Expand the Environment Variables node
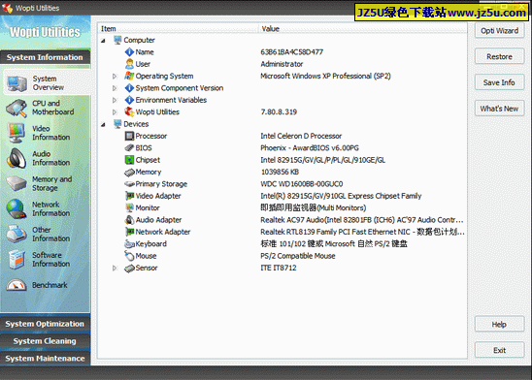Image resolution: width=532 pixels, height=380 pixels. tap(115, 100)
